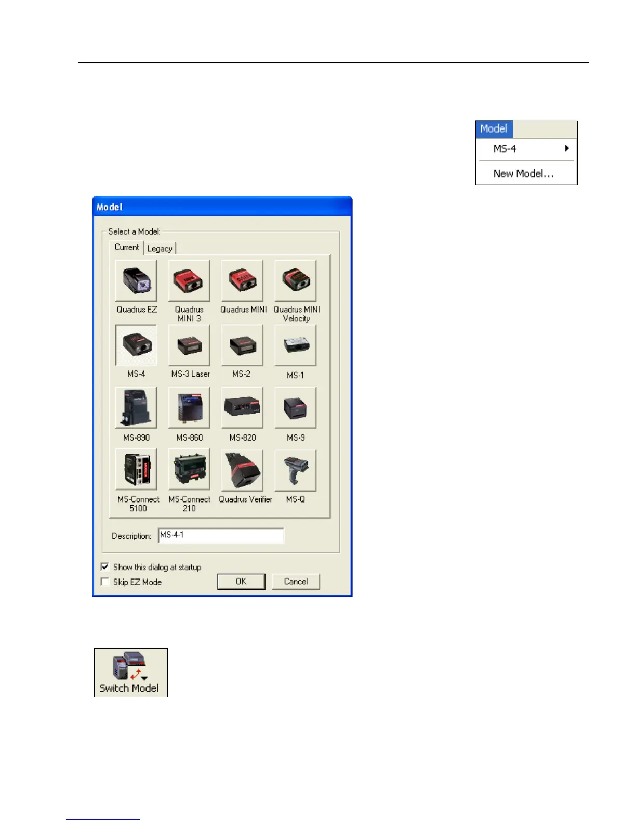Viewport: 636px width, 824px height.
Task: Confirm with the OK button
Action: pos(241,582)
